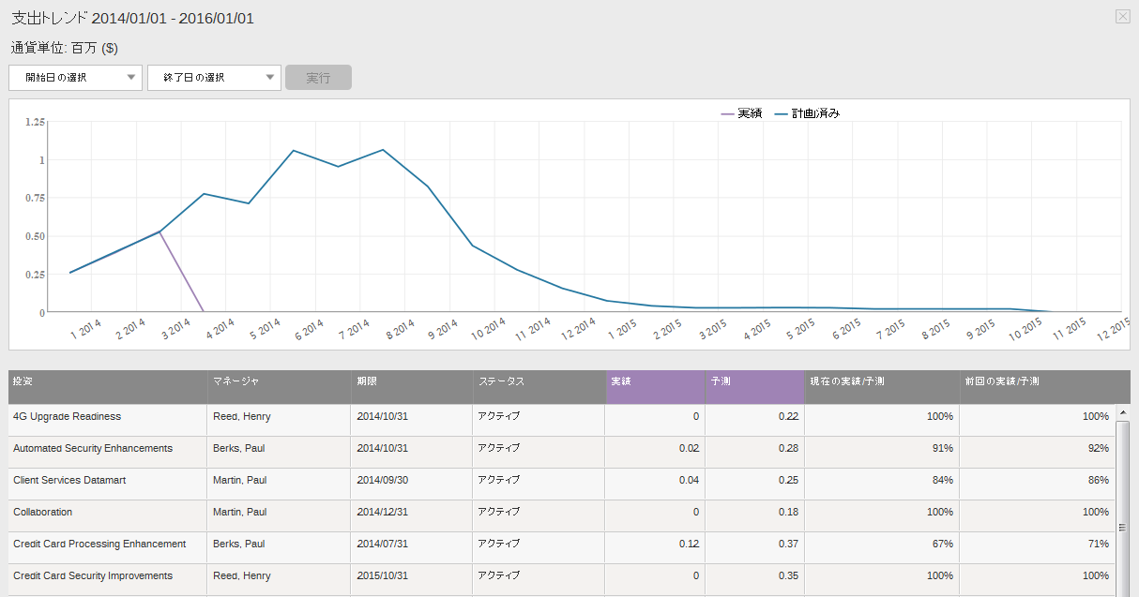
Task: Select the 4G Upgrade Readiness row
Action: [x=67, y=416]
